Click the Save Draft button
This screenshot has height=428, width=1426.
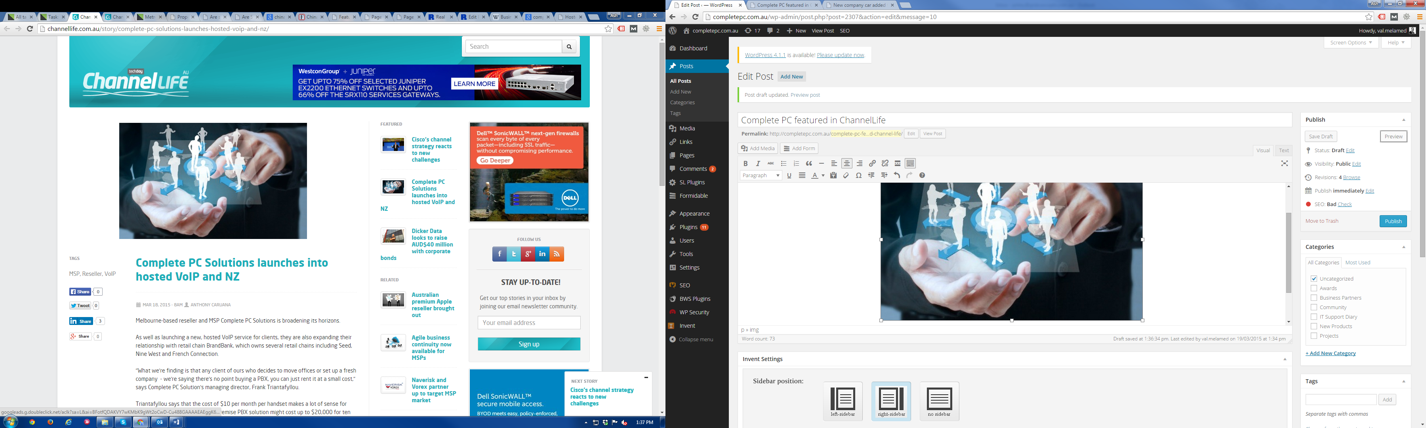1320,137
